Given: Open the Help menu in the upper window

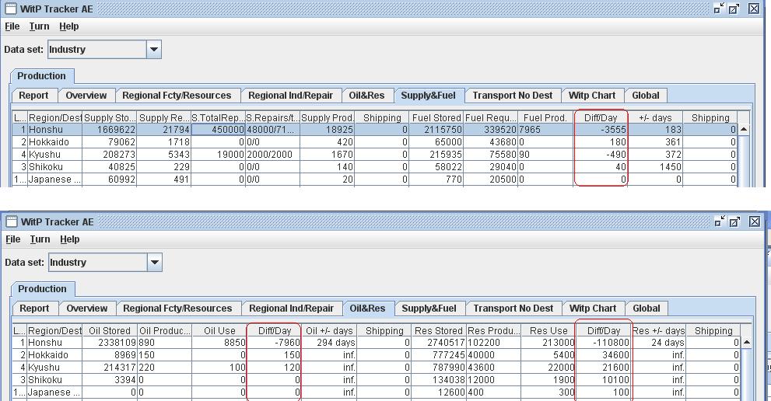Looking at the screenshot, I should point(68,26).
